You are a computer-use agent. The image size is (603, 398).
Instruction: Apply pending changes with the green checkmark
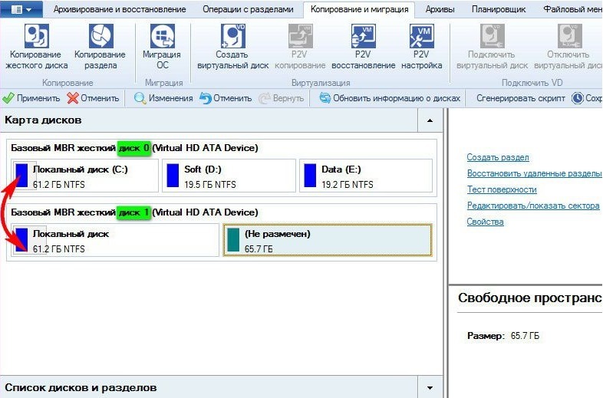point(31,98)
